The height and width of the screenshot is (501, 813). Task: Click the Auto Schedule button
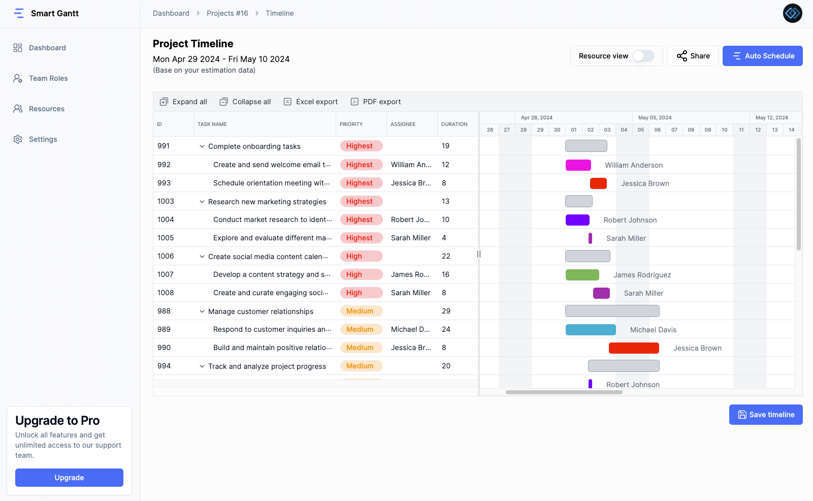[x=762, y=56]
